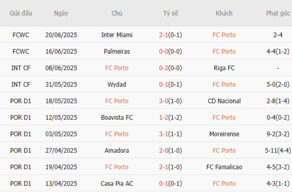This screenshot has width=292, height=193.
Task: Select the "Ngày" column header
Action: (x=61, y=13)
